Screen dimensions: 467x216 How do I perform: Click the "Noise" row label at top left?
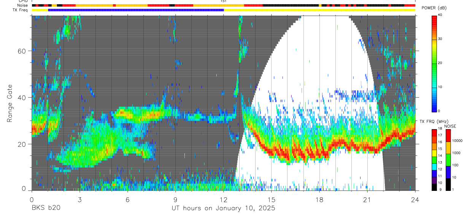(x=22, y=5)
